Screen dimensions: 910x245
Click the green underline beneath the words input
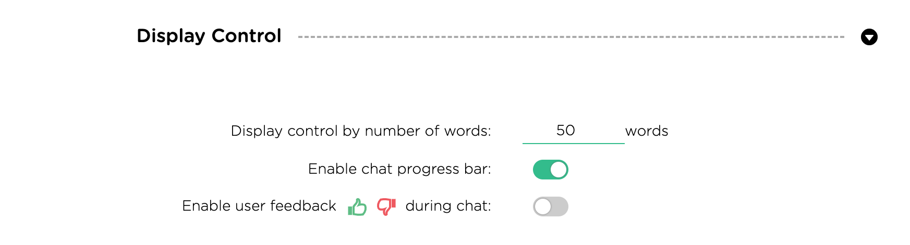(573, 143)
